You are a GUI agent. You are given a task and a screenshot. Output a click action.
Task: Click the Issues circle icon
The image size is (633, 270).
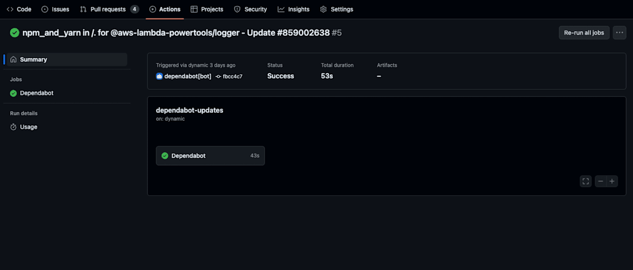pos(45,9)
